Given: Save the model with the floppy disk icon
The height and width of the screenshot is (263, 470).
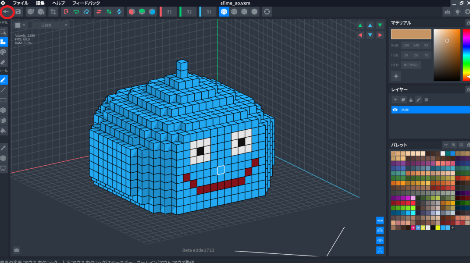Looking at the screenshot, I should point(18,12).
